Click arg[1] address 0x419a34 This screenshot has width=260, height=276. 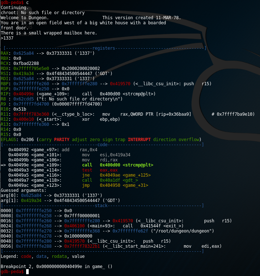(31, 201)
